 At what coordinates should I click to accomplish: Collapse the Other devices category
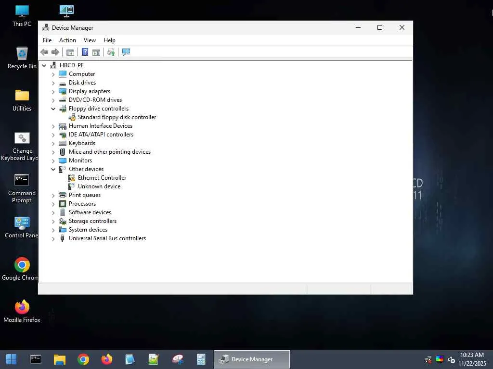53,169
